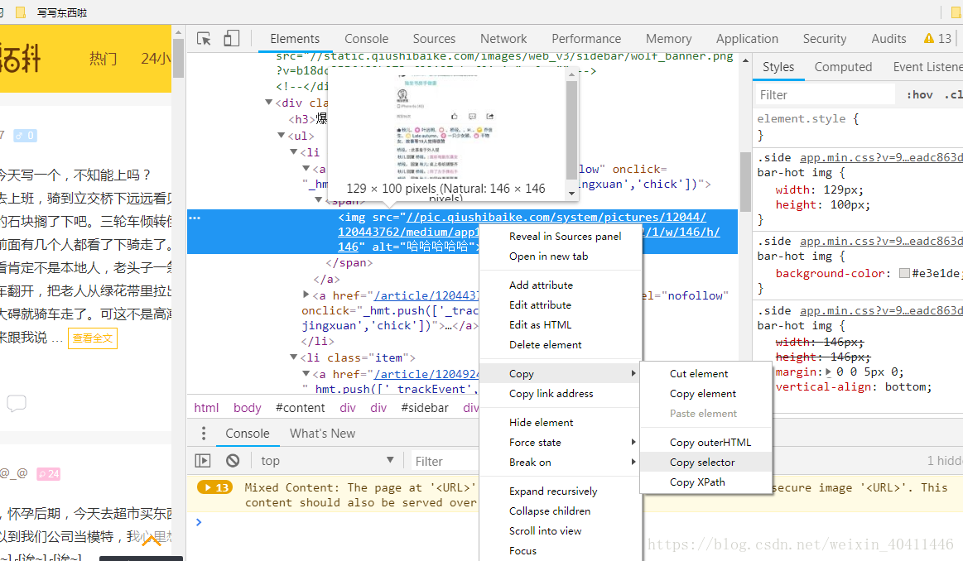
Task: Open the Security tab
Action: coord(825,39)
